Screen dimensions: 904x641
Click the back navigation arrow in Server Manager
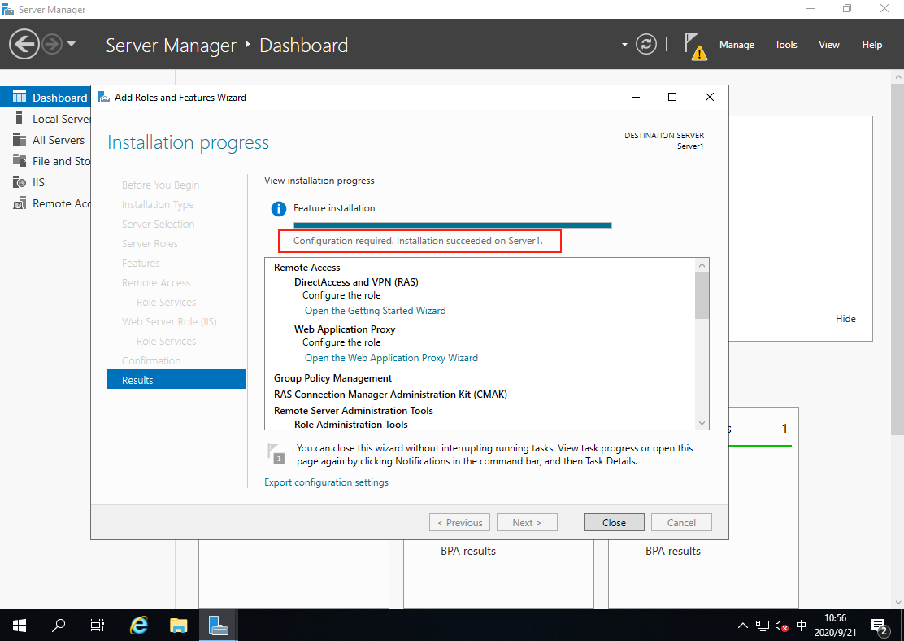coord(24,44)
